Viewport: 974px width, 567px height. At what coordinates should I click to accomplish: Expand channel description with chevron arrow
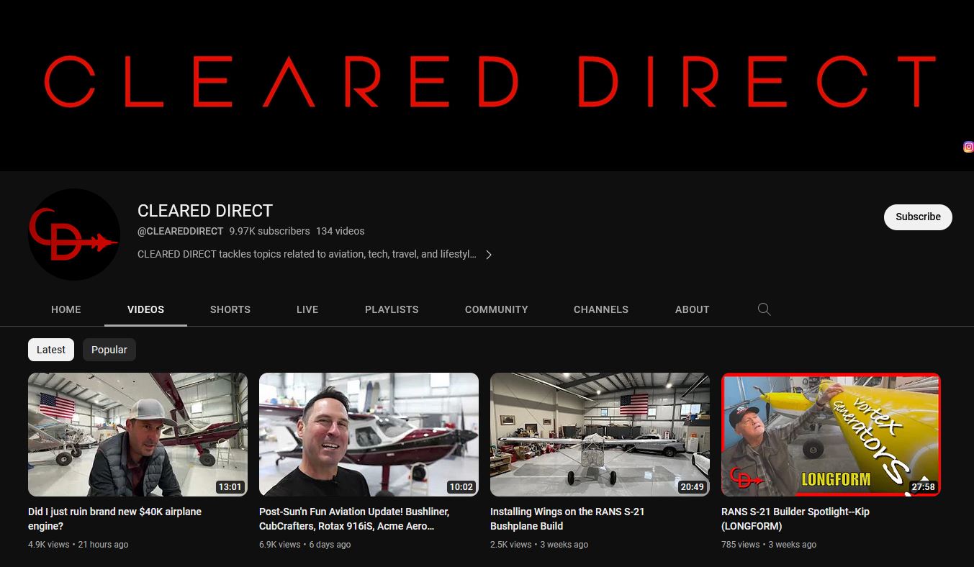[489, 255]
